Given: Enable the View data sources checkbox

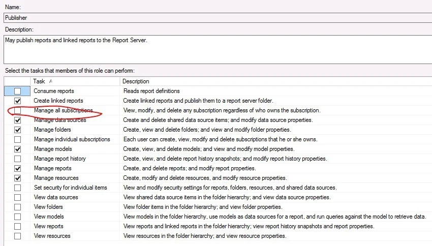Looking at the screenshot, I should 18,198.
